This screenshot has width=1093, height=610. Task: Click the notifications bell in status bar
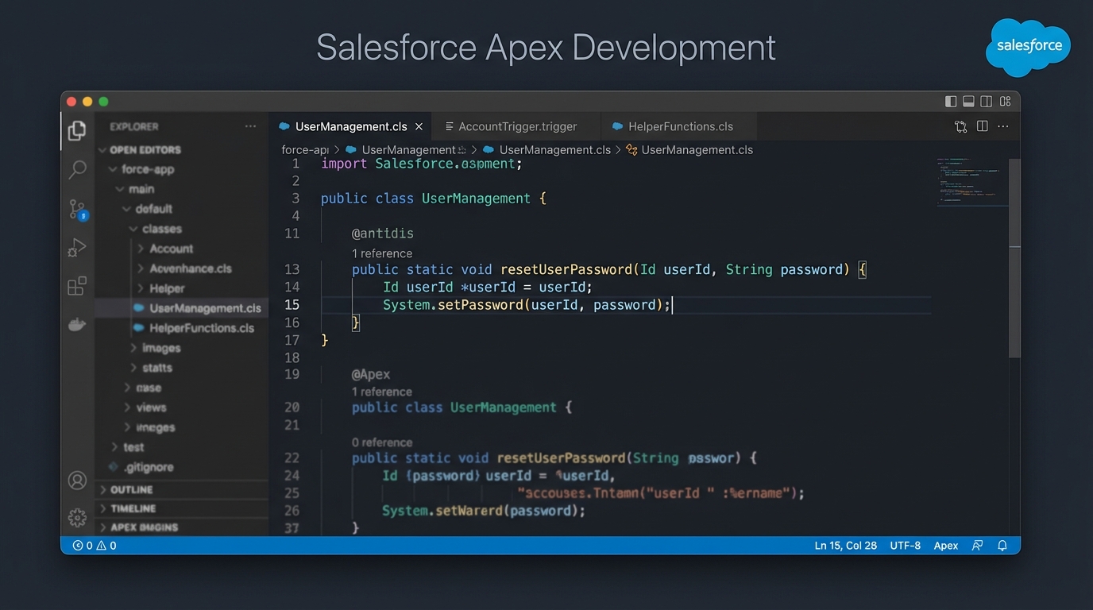(x=1002, y=546)
